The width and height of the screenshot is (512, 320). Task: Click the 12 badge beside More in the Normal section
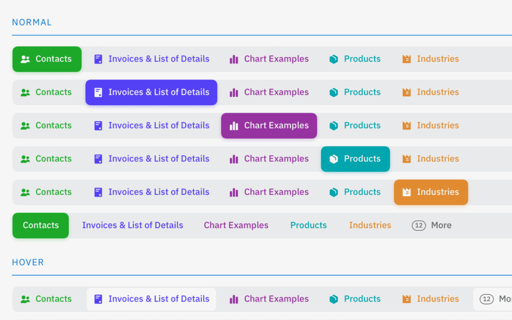point(419,226)
